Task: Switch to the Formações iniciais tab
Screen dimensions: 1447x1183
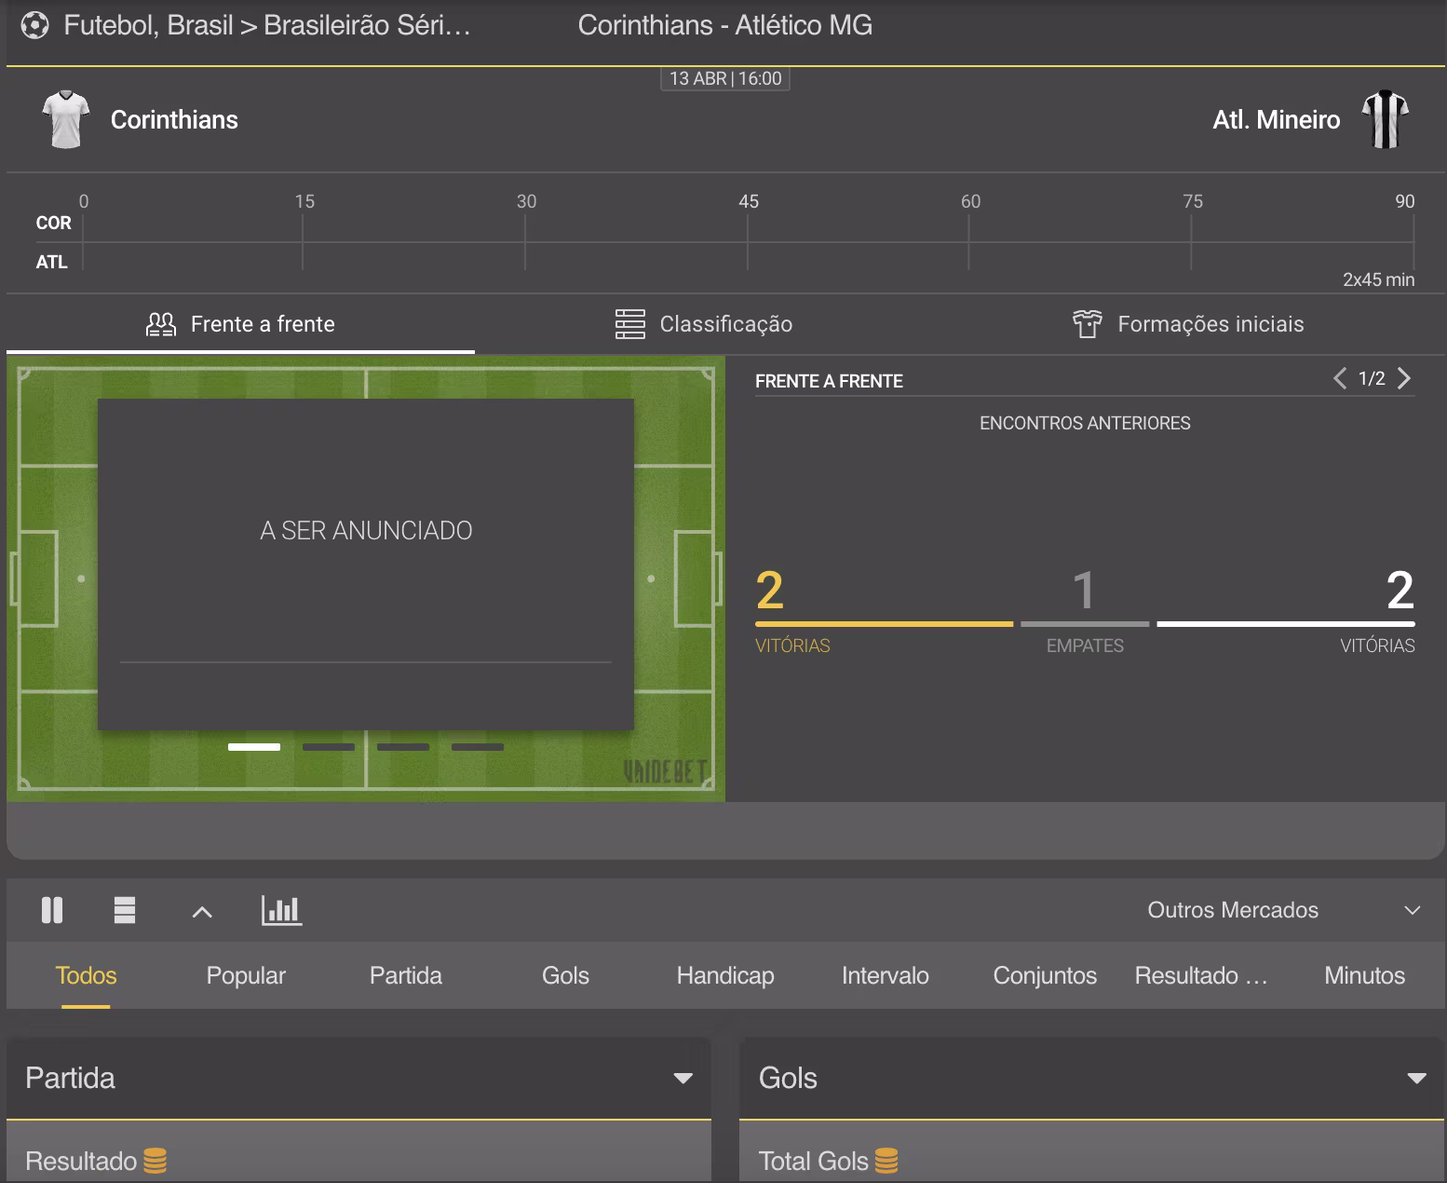Action: click(x=1188, y=324)
